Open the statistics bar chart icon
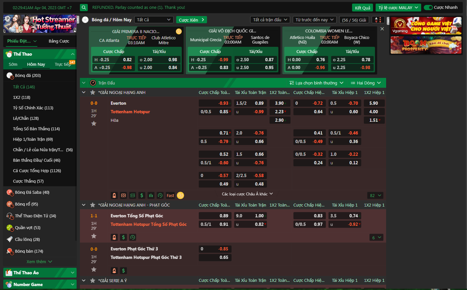 [151, 195]
